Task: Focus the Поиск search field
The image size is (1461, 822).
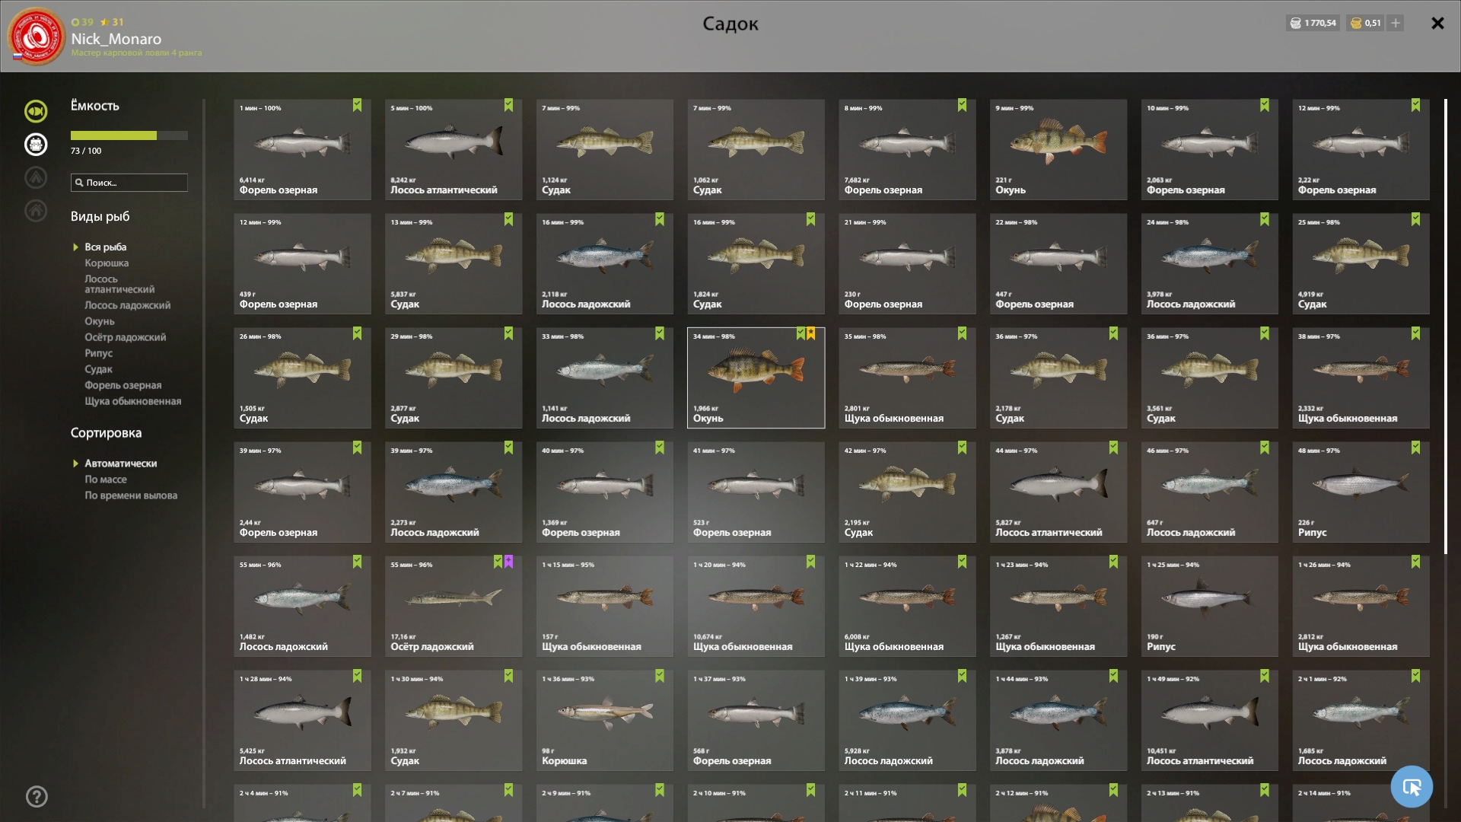Action: [129, 183]
